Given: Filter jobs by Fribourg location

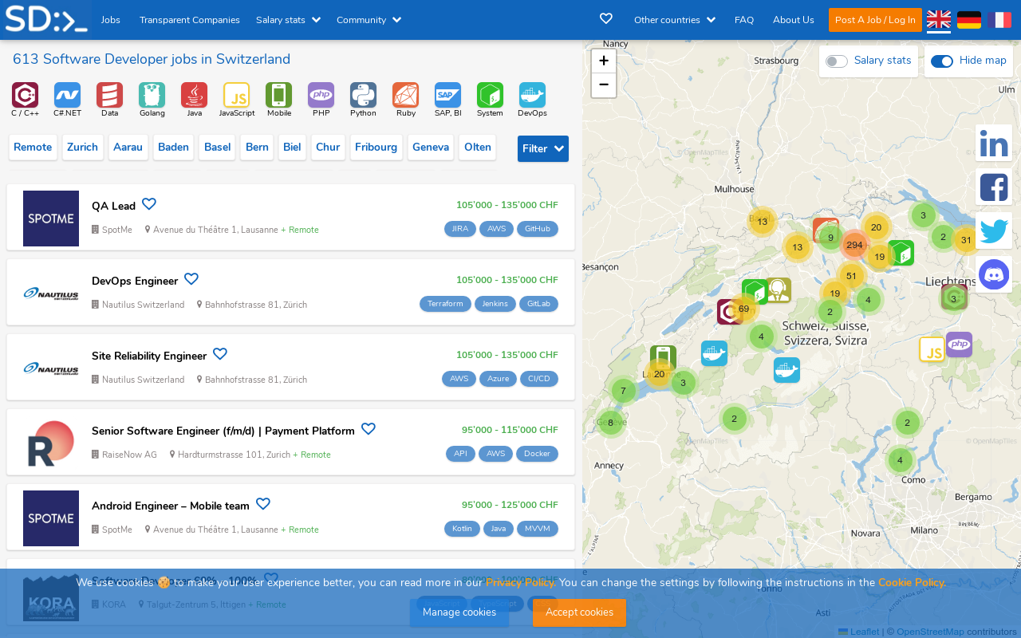Looking at the screenshot, I should pyautogui.click(x=376, y=148).
